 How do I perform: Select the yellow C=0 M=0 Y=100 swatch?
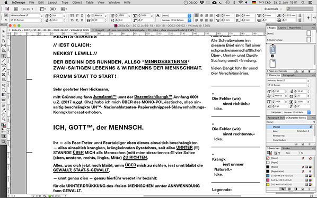[x=289, y=184]
